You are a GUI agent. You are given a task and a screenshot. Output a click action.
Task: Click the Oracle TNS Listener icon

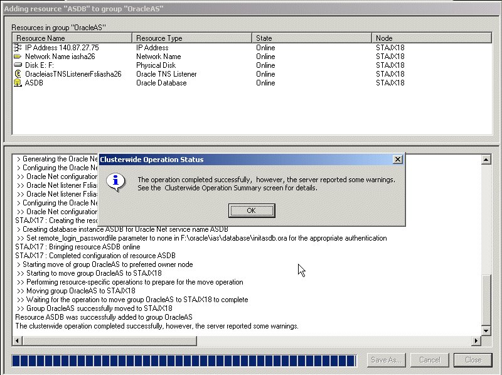[17, 73]
